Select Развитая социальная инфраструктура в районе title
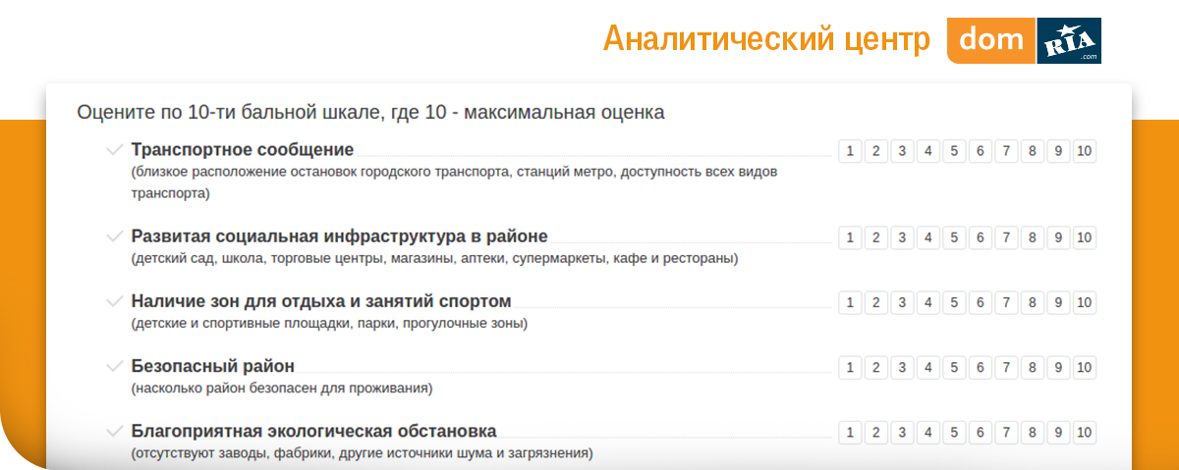 pos(339,236)
